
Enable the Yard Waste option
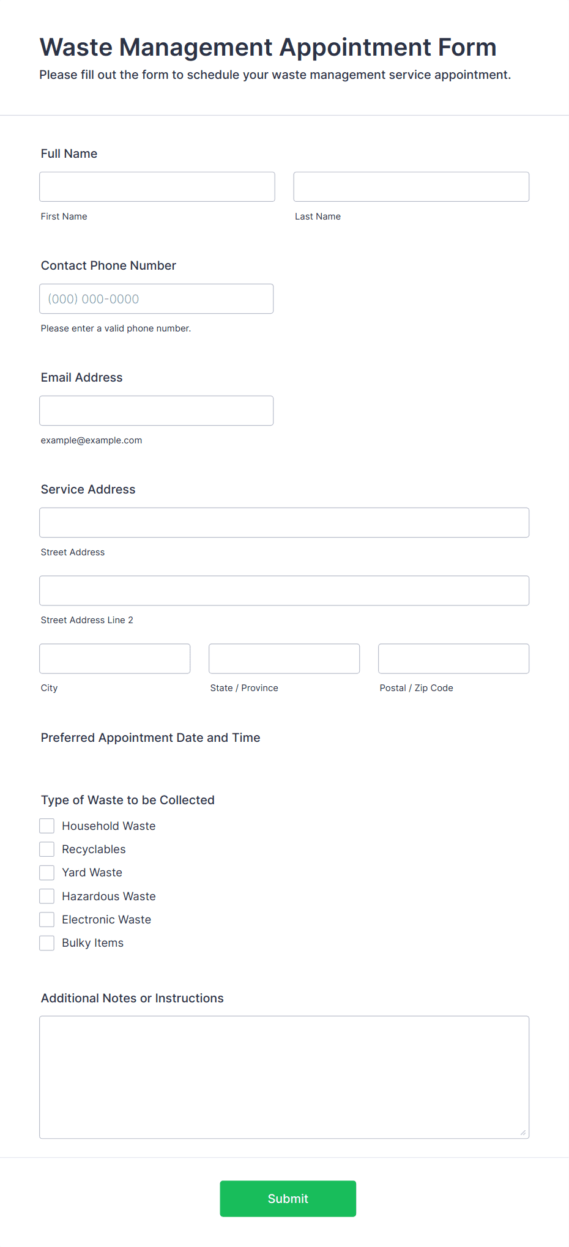(x=47, y=872)
